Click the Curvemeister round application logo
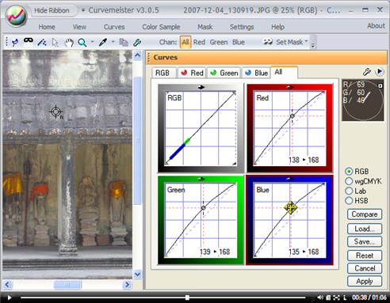Image resolution: width=390 pixels, height=303 pixels. [x=17, y=16]
